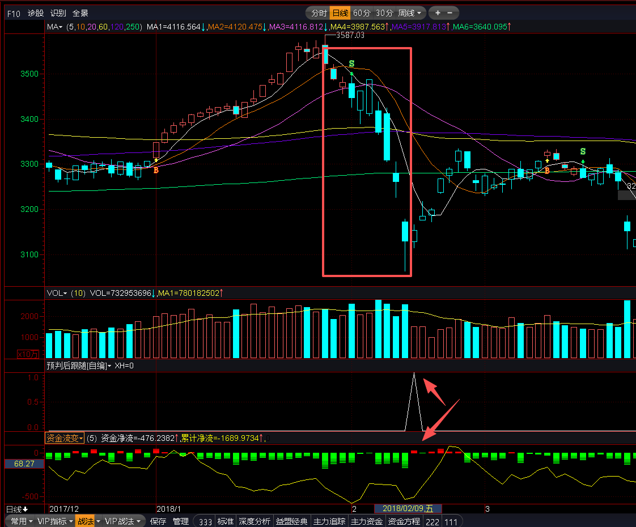Click the x10万 volume unit label

[x=27, y=354]
